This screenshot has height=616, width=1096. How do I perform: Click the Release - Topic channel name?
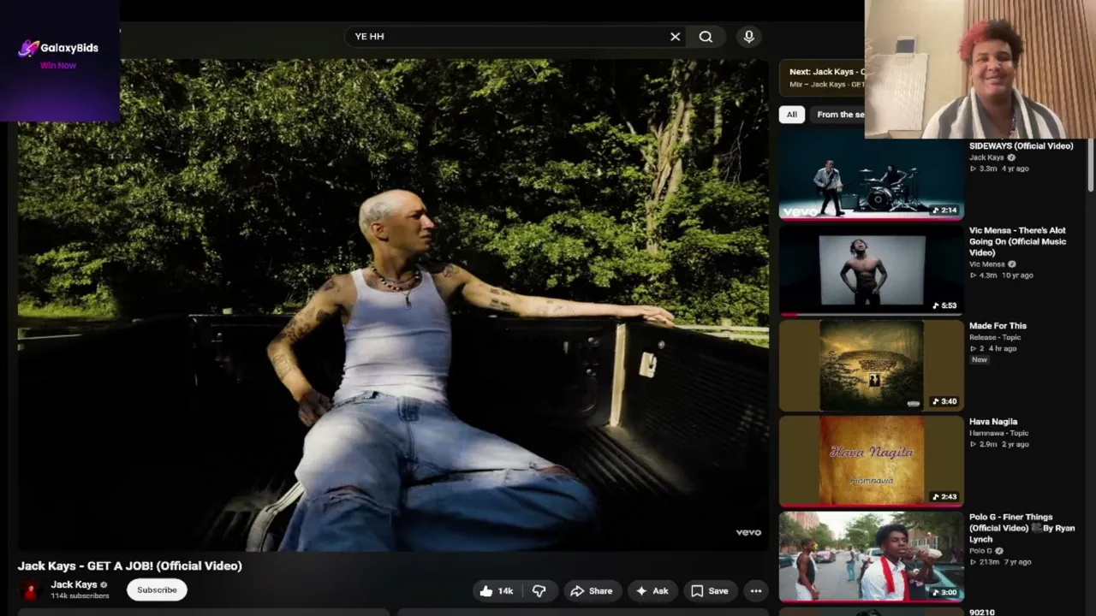pyautogui.click(x=995, y=337)
